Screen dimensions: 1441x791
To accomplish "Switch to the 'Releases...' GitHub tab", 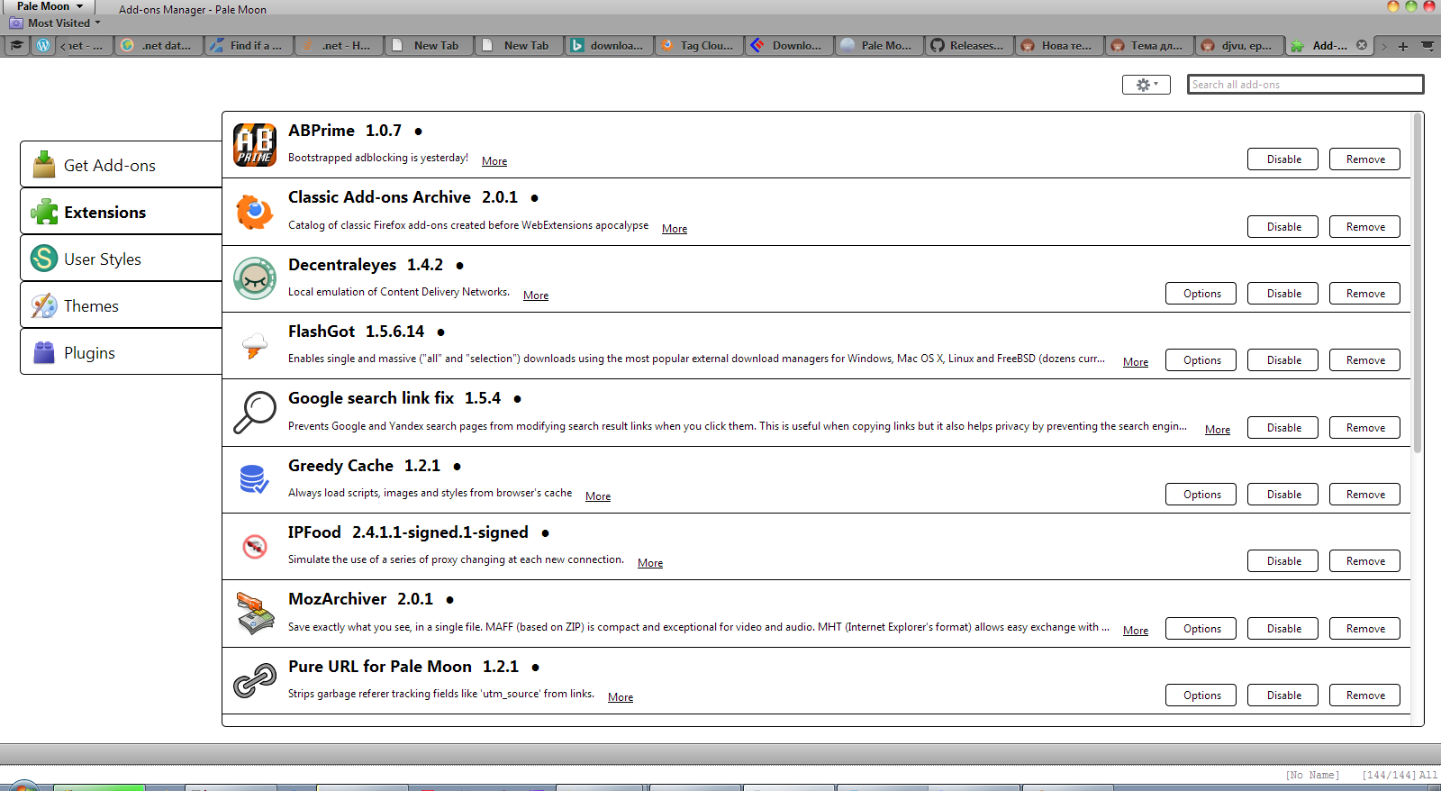I will [969, 45].
